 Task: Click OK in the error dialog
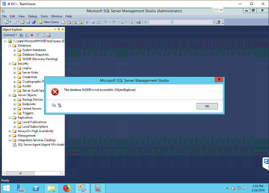coord(207,106)
